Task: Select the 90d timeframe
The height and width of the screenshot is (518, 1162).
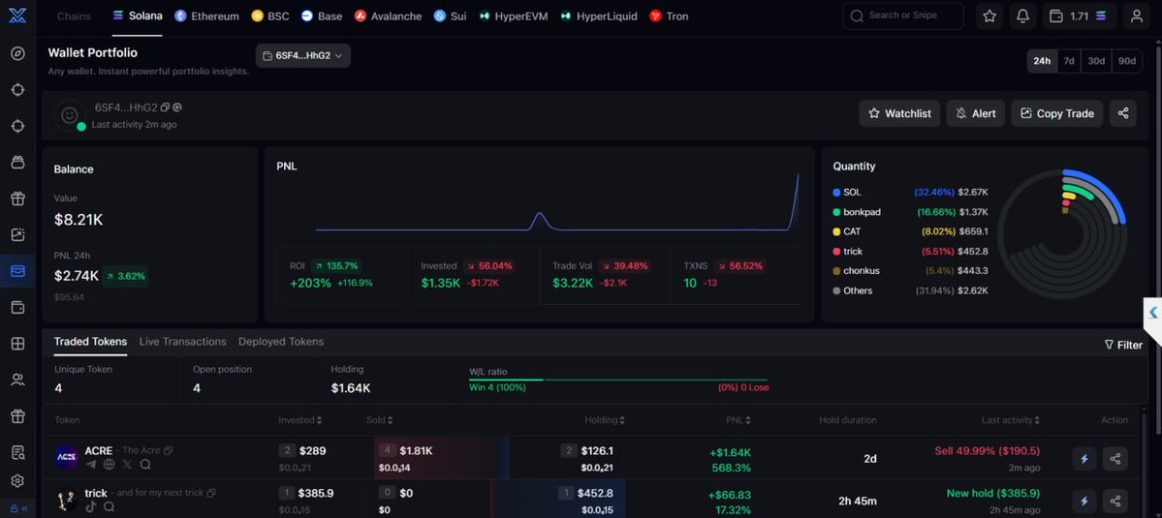Action: click(x=1127, y=61)
